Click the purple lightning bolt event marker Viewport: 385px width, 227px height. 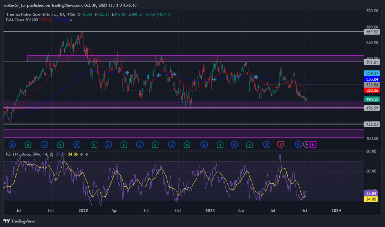[x=306, y=144]
